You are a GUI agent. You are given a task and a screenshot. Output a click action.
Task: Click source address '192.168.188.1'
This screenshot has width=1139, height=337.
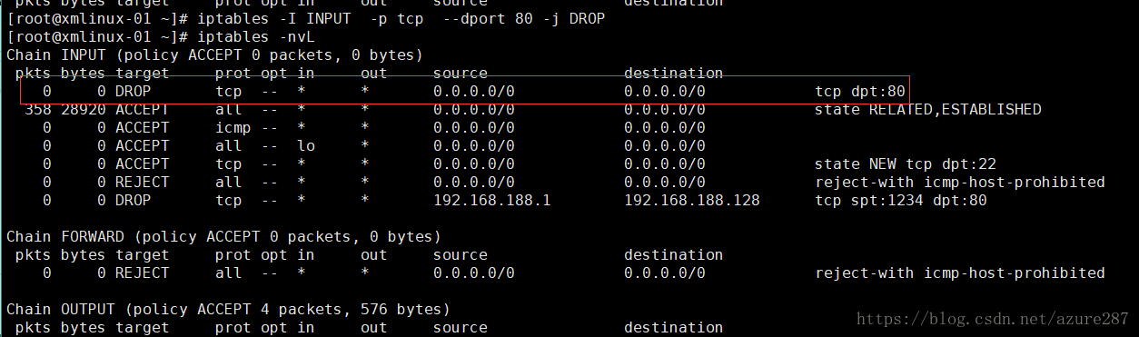(x=492, y=201)
